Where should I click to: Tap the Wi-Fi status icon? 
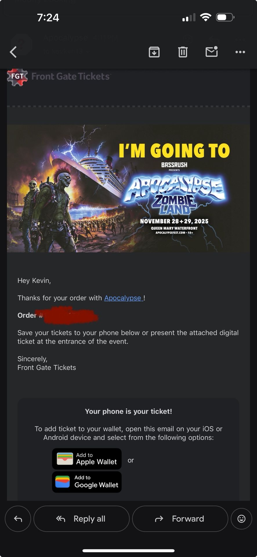coord(206,17)
